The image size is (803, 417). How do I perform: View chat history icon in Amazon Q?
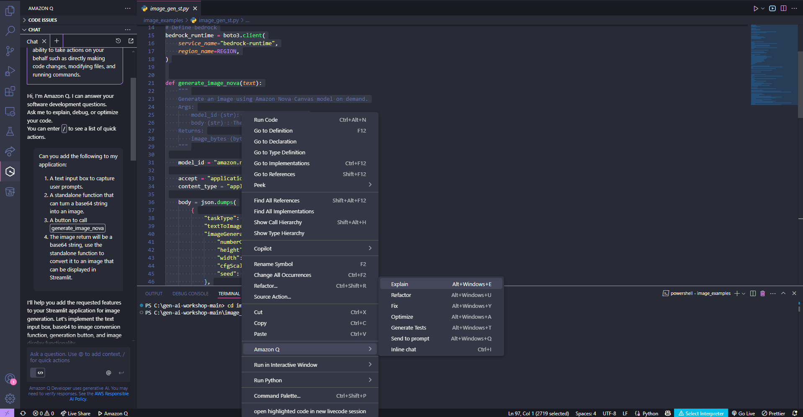pos(118,41)
